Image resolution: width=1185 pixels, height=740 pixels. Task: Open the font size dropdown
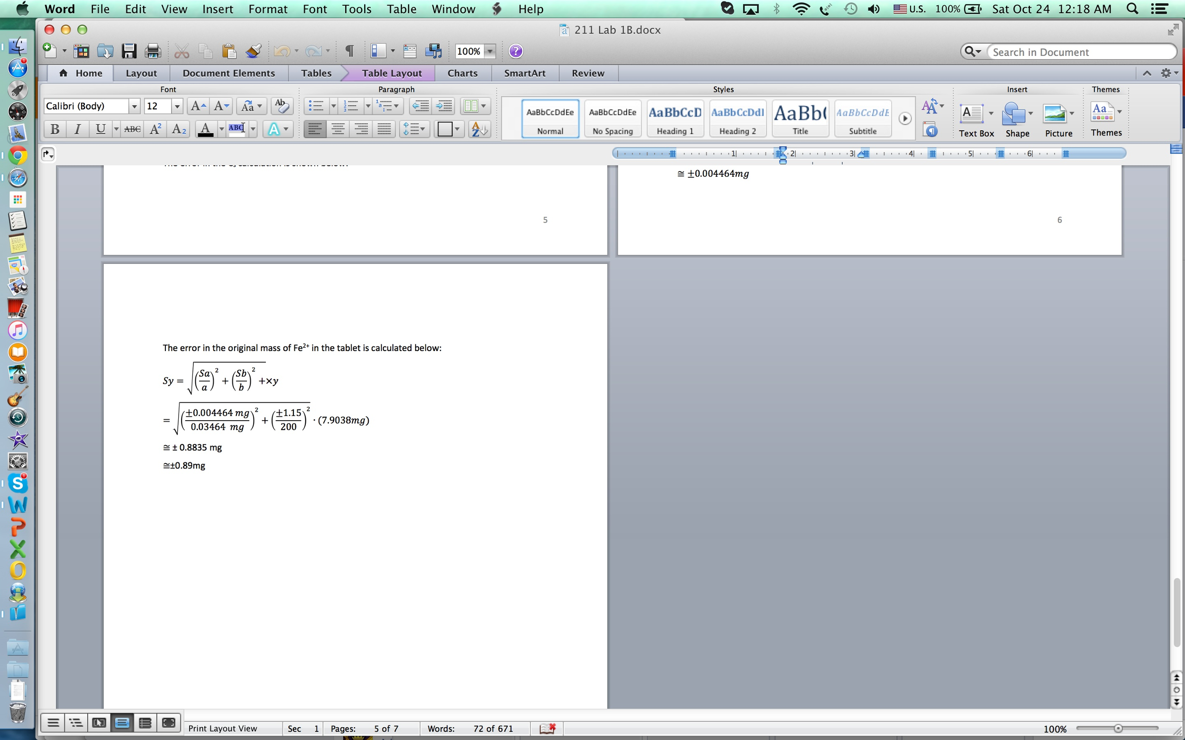pyautogui.click(x=177, y=106)
